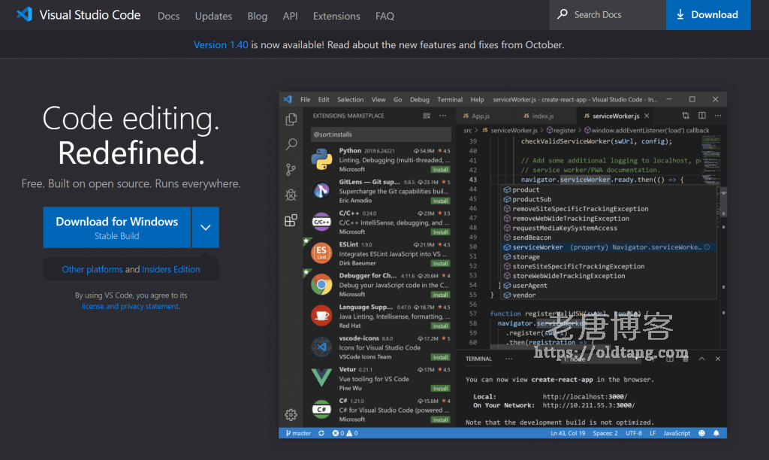Click the register breadcrumb item
This screenshot has height=460, width=769.
tap(562, 131)
